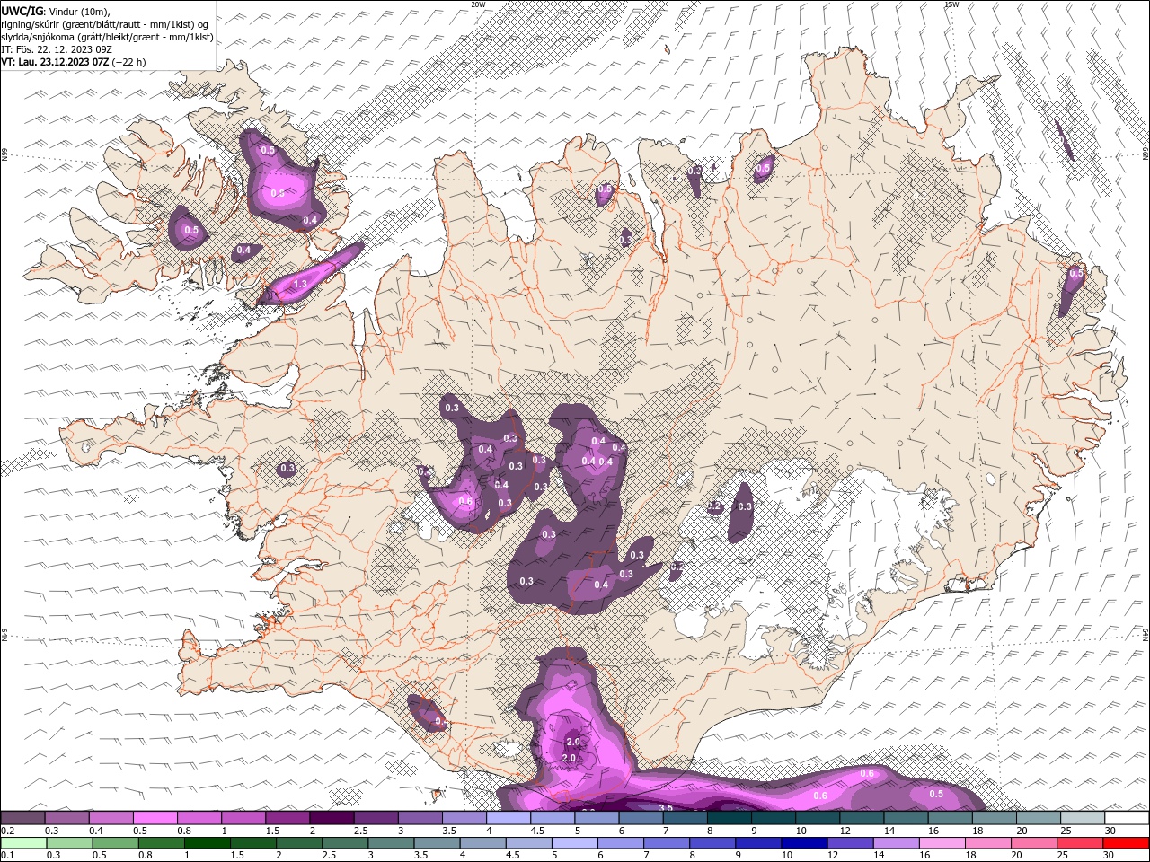Pick the 5 light blue swatch, lower legend row
The image size is (1150, 862).
[574, 843]
